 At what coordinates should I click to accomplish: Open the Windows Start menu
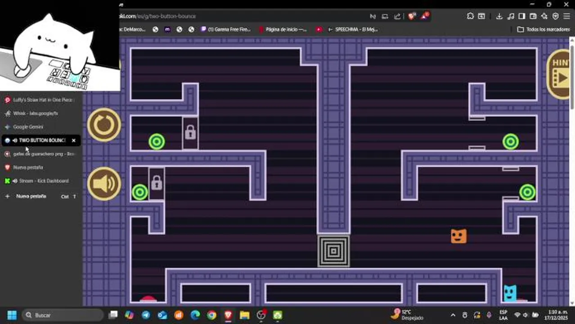point(12,315)
